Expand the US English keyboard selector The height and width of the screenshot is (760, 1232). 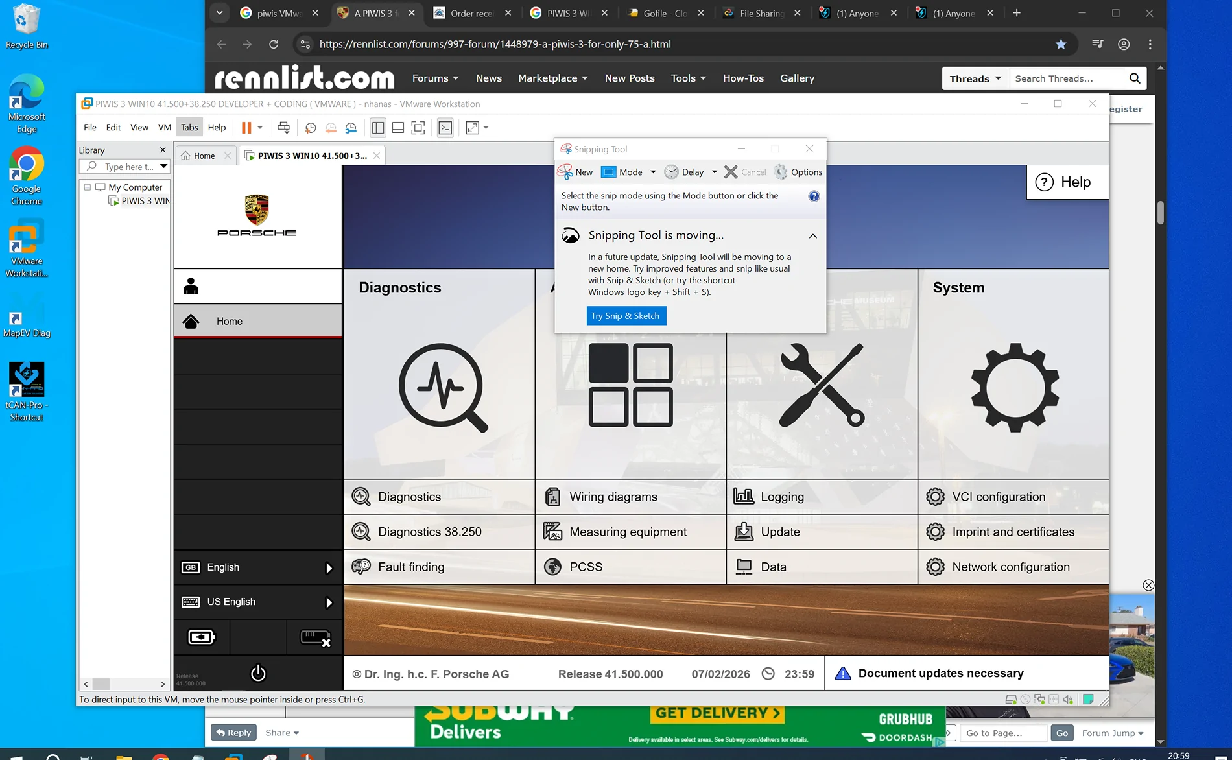click(x=329, y=602)
